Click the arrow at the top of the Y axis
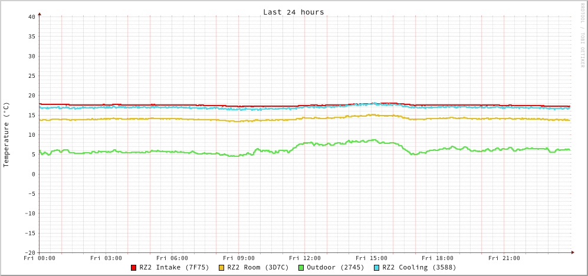 point(40,13)
